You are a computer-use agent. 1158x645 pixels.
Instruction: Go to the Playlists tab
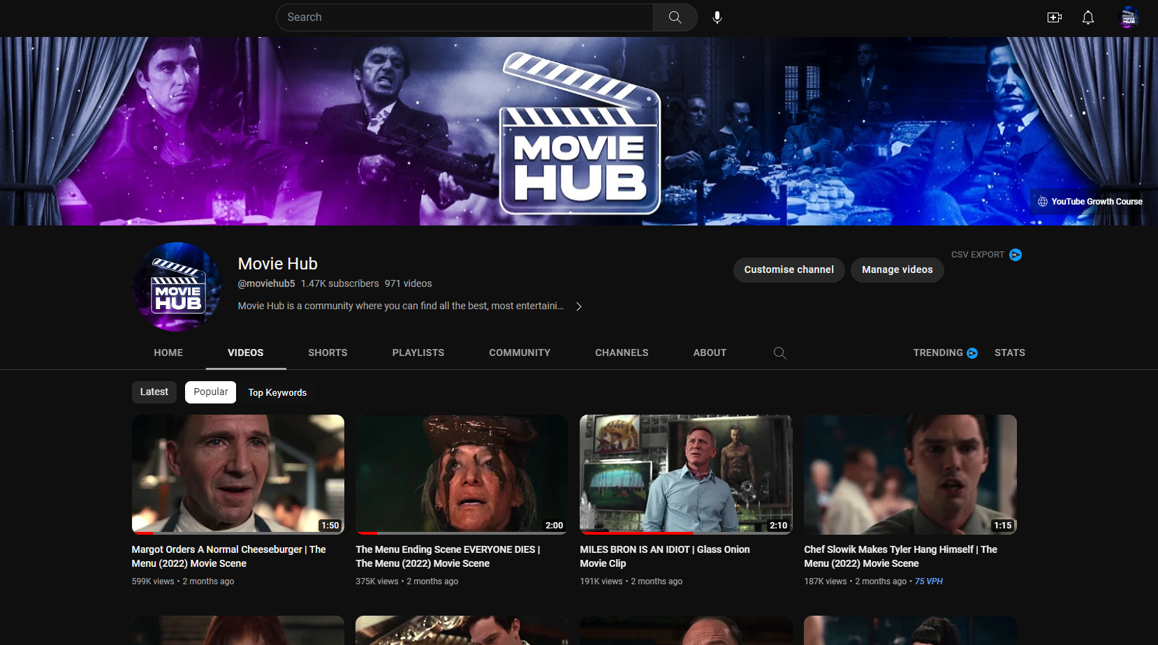coord(418,353)
